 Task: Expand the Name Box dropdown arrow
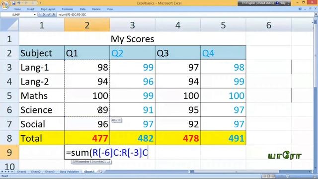(35, 14)
